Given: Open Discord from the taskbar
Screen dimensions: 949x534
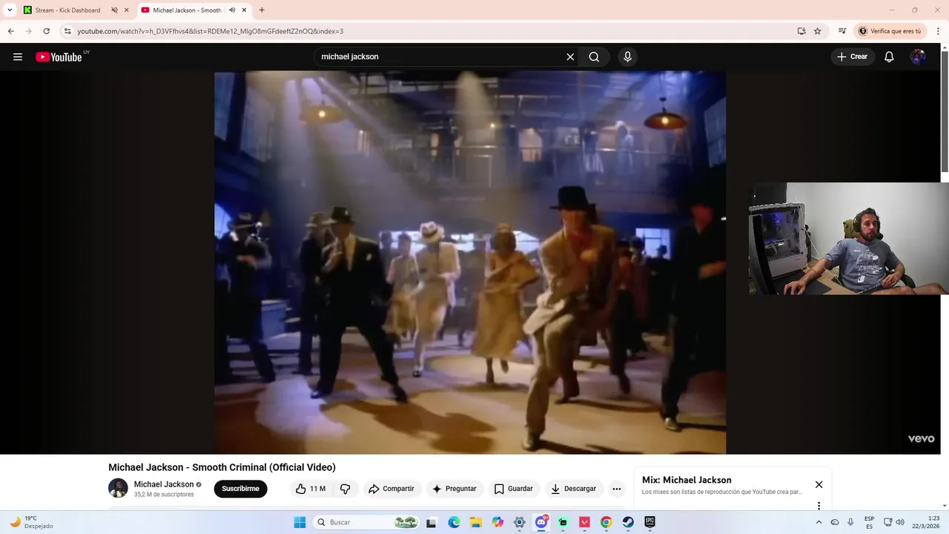Looking at the screenshot, I should [x=541, y=522].
